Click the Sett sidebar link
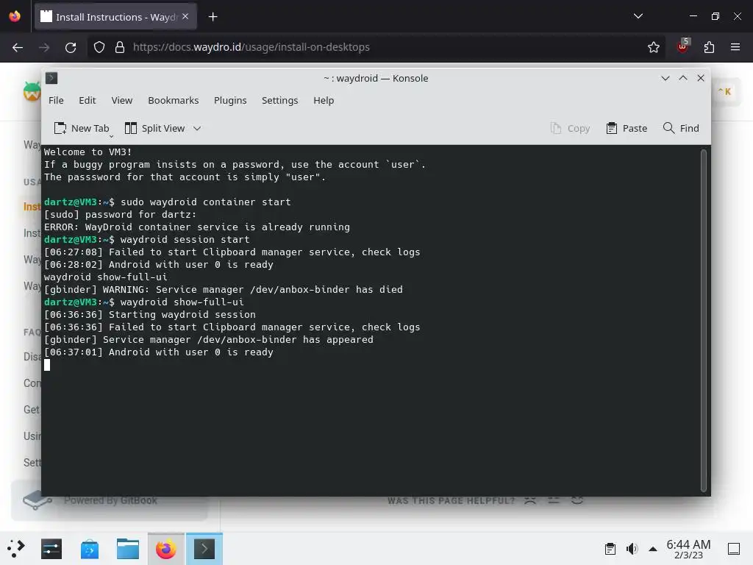The height and width of the screenshot is (565, 753). 32,463
